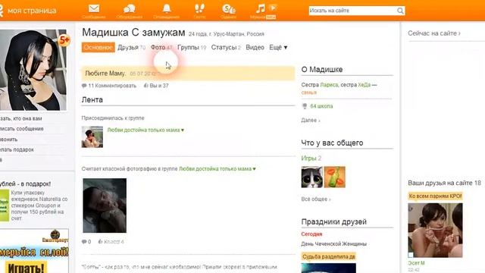
Task: Click the семья link
Action: point(309,93)
